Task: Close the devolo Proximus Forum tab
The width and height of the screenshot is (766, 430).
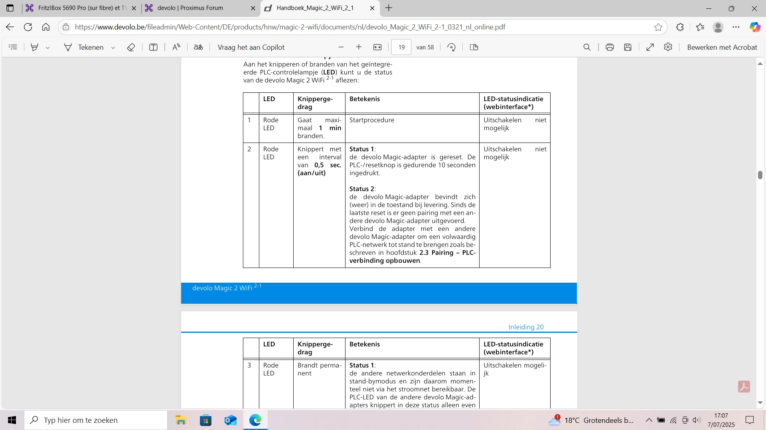Action: tap(253, 8)
